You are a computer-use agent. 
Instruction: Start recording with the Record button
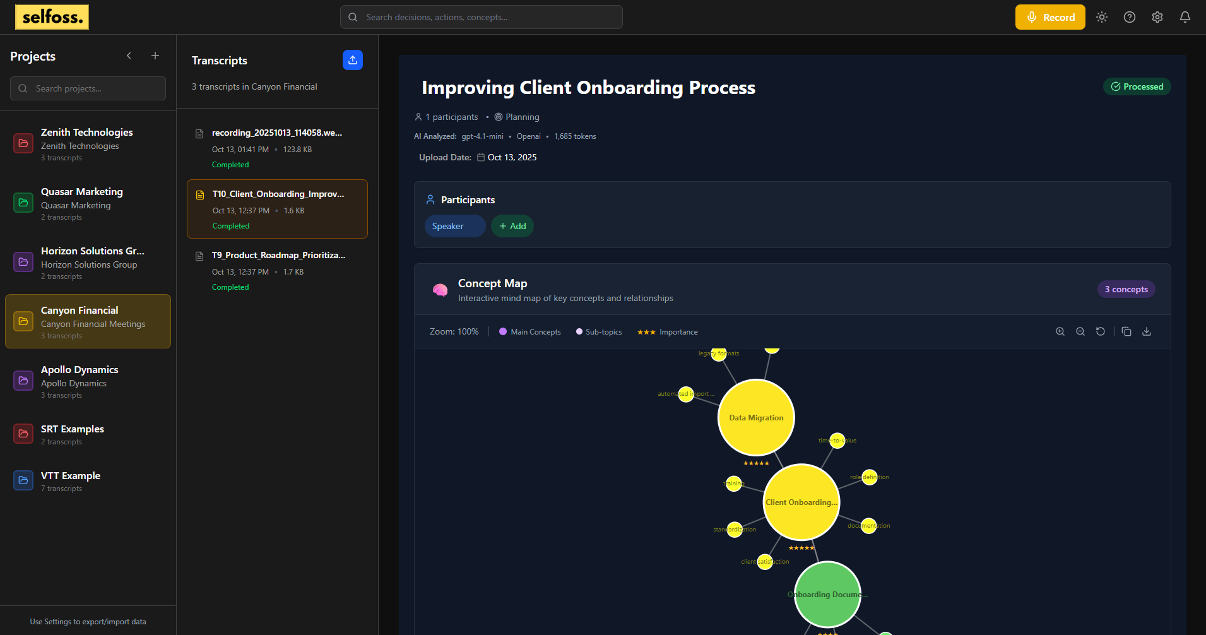1050,17
